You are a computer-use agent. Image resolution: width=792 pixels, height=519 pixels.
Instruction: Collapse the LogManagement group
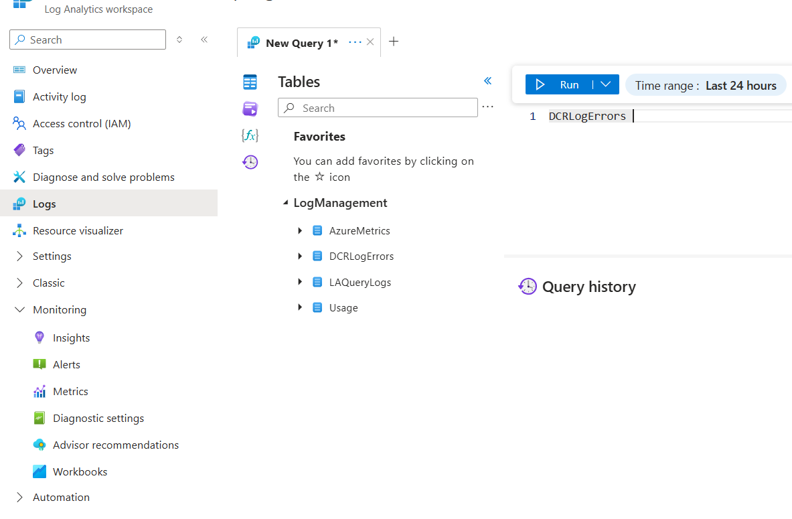[285, 203]
